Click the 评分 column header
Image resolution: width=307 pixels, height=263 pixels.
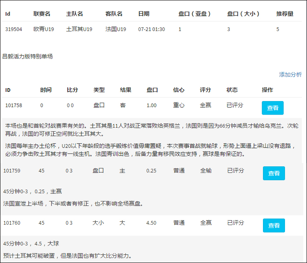click(205, 90)
